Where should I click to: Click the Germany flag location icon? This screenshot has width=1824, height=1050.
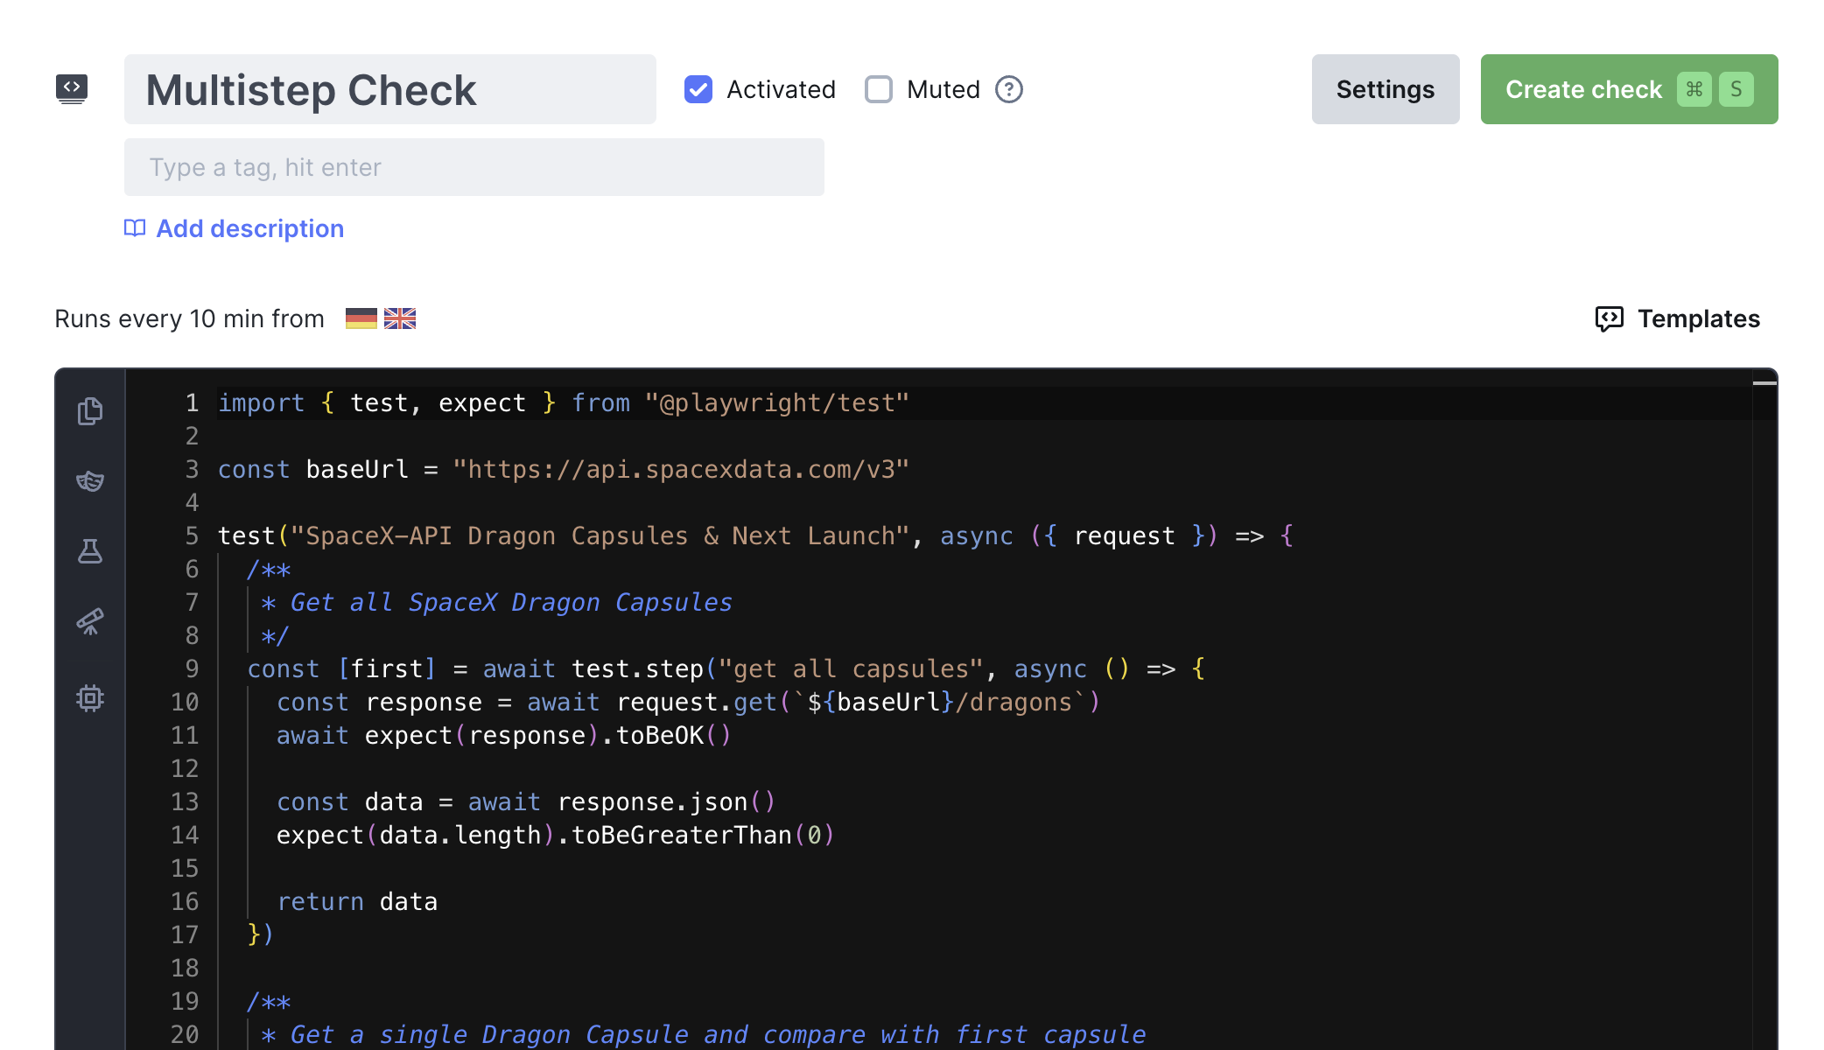(361, 318)
